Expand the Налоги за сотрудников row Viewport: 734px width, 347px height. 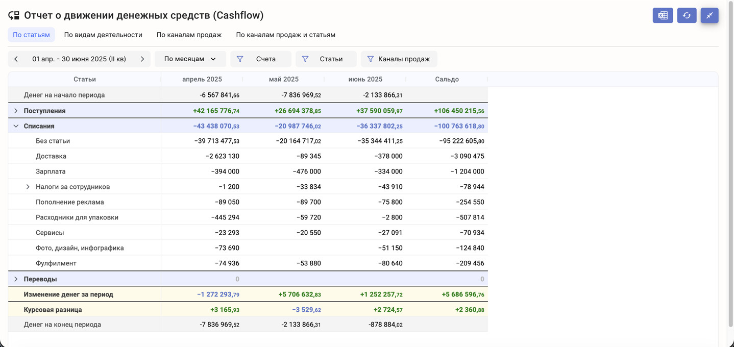pyautogui.click(x=28, y=187)
